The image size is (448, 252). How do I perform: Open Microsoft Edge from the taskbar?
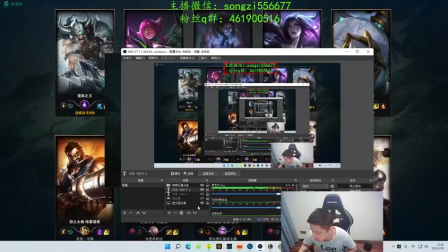pyautogui.click(x=188, y=246)
